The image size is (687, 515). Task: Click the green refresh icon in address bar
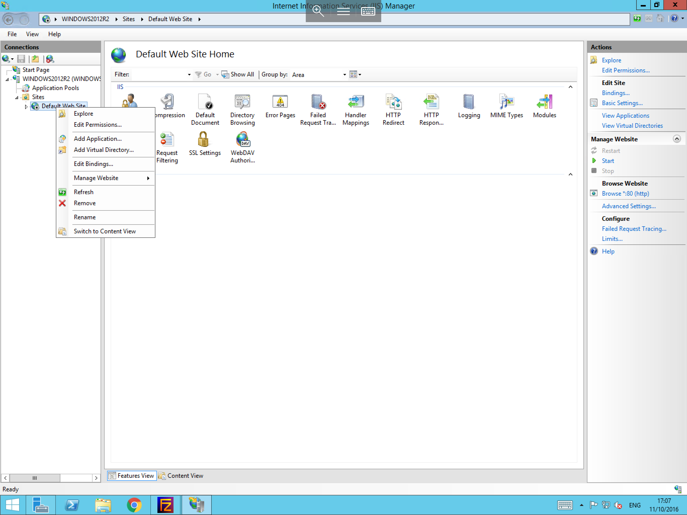click(x=637, y=18)
